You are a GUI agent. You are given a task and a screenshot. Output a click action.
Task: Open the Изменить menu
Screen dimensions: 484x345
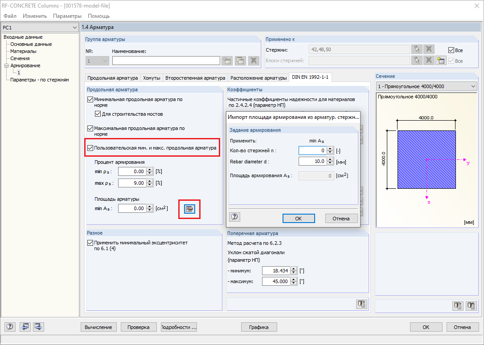point(35,16)
